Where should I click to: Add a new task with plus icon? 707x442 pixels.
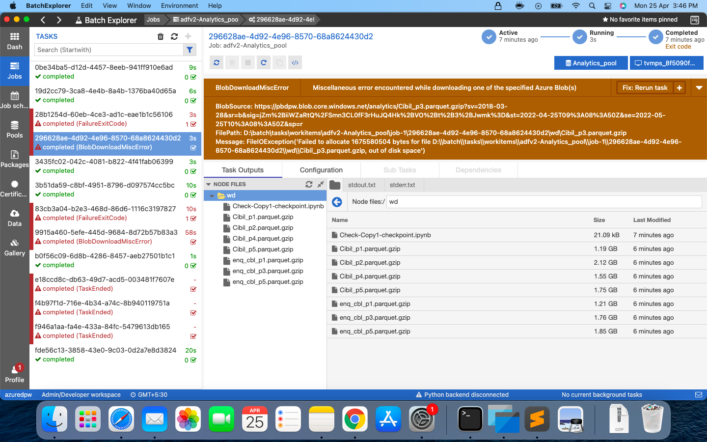(x=188, y=36)
